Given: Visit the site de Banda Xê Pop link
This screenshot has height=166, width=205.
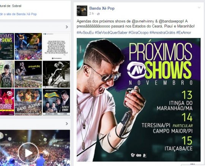Looking at the screenshot, I should click(x=19, y=14).
